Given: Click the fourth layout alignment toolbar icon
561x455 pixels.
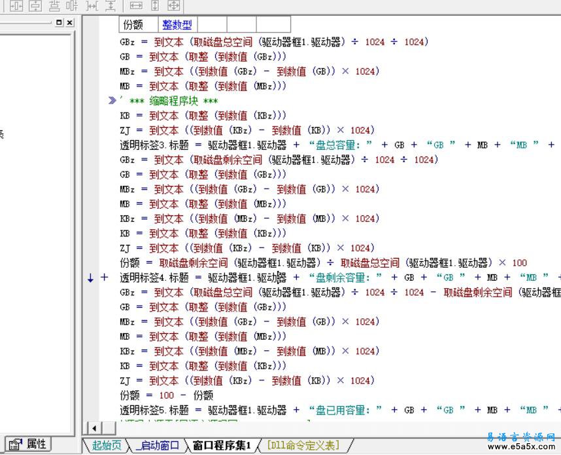Looking at the screenshot, I should tap(72, 6).
